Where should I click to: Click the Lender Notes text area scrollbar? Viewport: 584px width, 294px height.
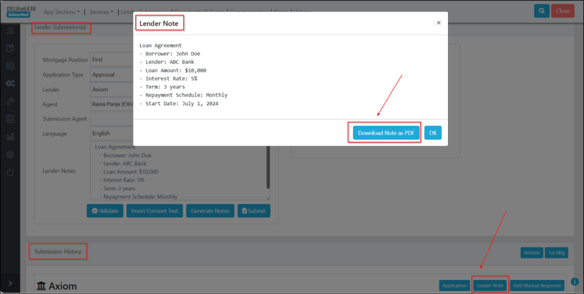[x=268, y=172]
